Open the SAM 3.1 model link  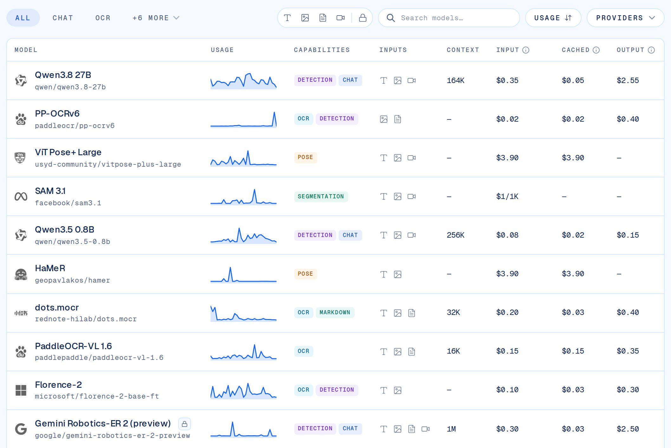(50, 191)
